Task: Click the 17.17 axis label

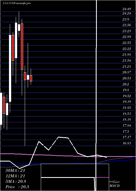Action: (126, 137)
